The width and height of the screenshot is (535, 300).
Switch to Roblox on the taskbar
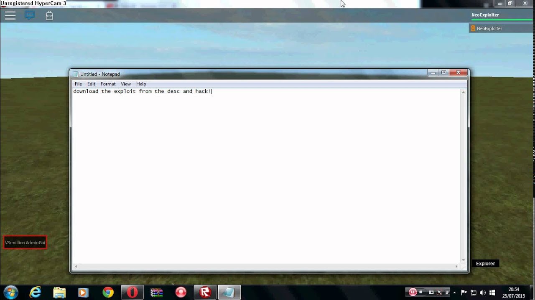tap(205, 292)
